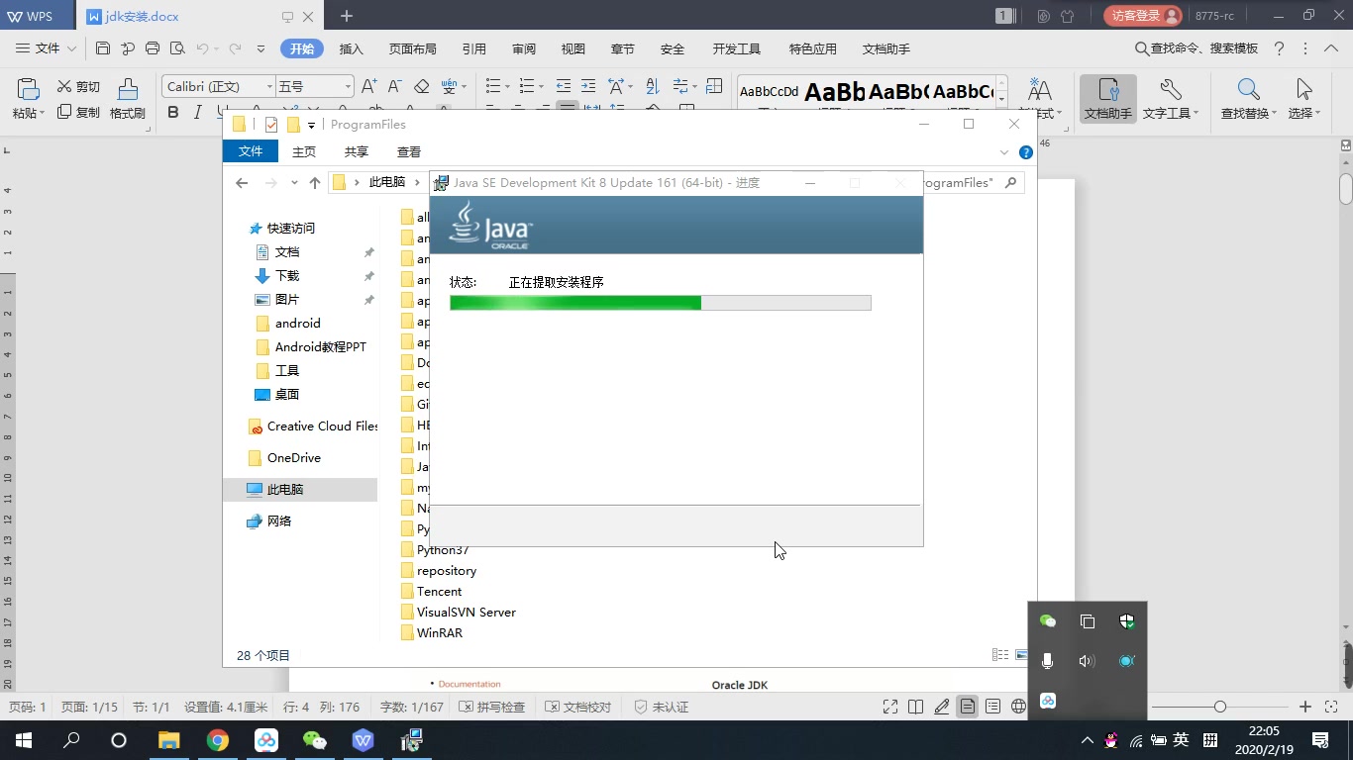Toggle 文档校对 in WPS status bar
Viewport: 1353px width, 760px height.
click(578, 707)
